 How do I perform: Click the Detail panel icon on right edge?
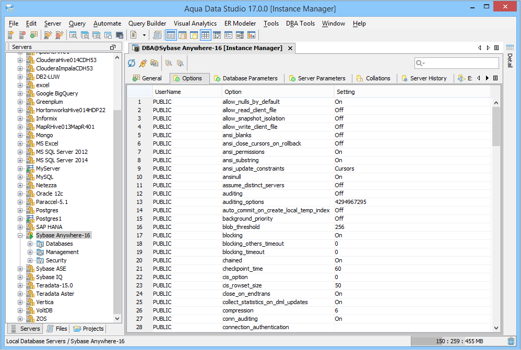pyautogui.click(x=510, y=47)
